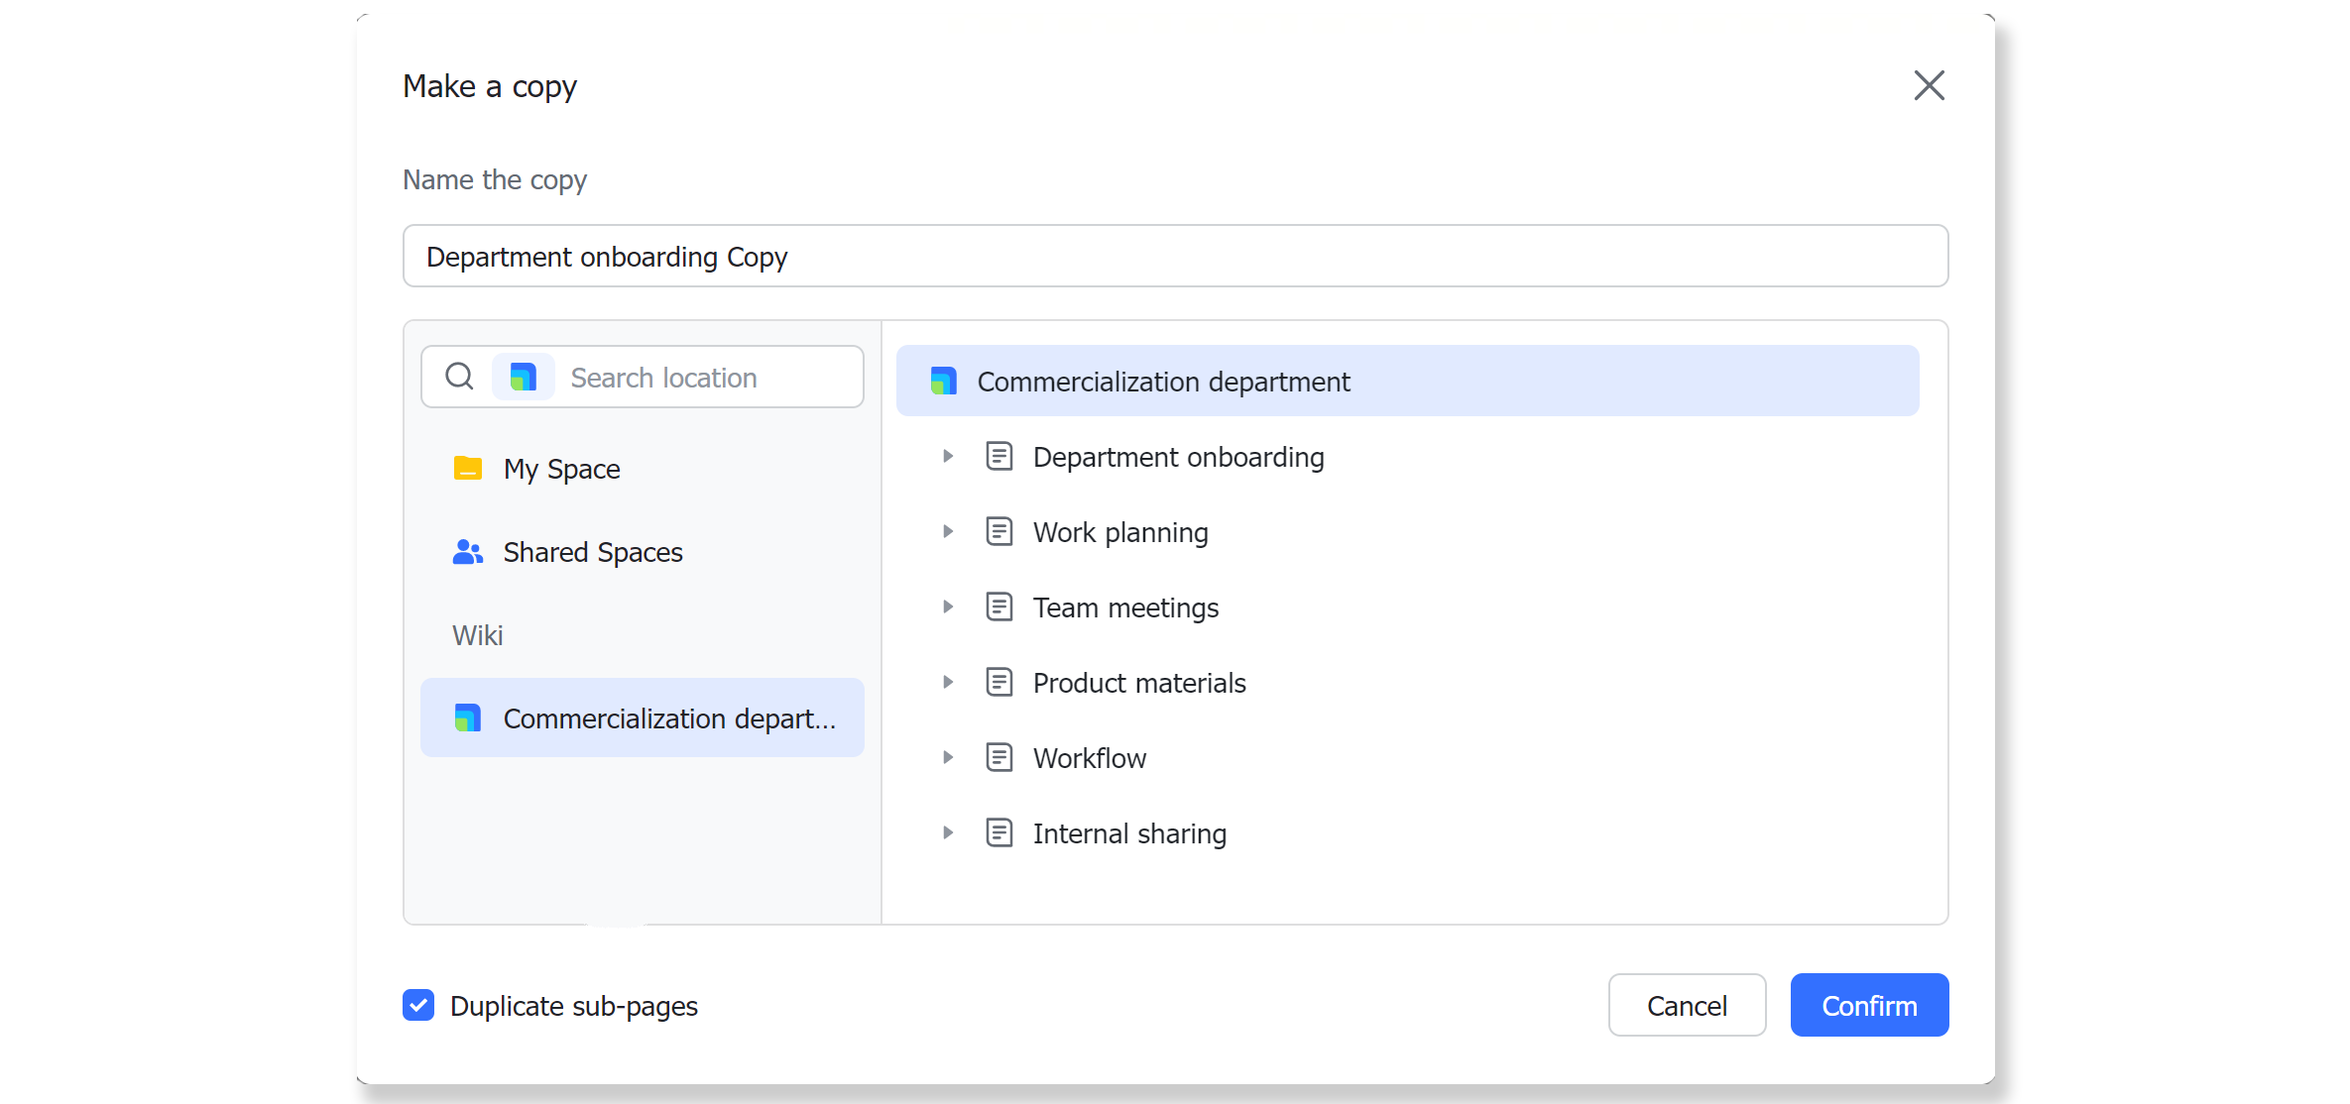Click the document icon beside Product materials
2350x1104 pixels.
coord(999,683)
